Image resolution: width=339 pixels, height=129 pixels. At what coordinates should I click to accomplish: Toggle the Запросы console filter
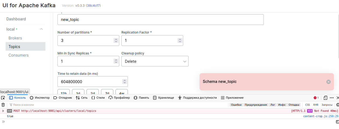tap(327, 105)
